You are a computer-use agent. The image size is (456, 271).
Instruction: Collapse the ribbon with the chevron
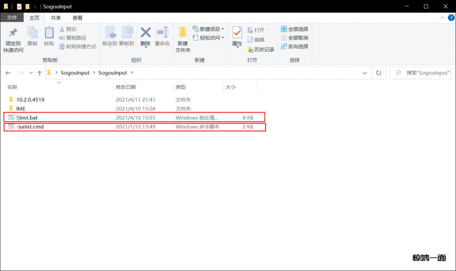click(442, 17)
